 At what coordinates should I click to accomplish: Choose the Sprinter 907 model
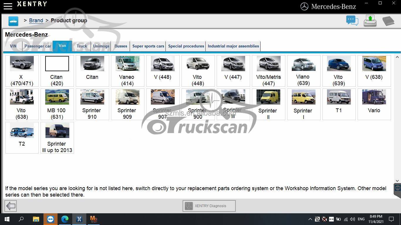(163, 104)
